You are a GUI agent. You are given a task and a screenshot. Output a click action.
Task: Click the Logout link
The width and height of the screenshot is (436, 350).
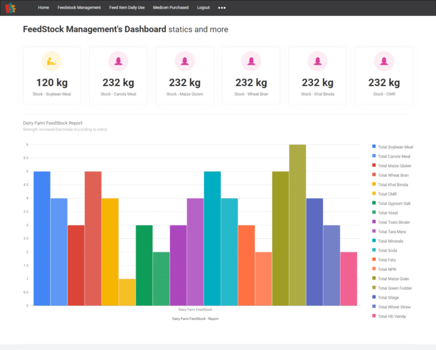click(x=203, y=8)
